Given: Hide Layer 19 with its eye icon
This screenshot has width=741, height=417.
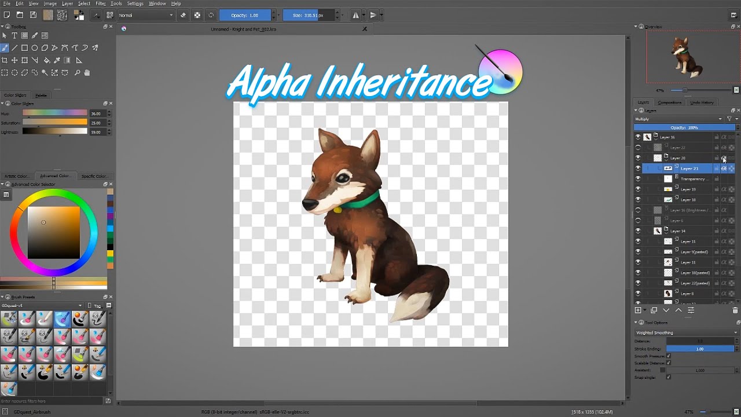Looking at the screenshot, I should (638, 189).
